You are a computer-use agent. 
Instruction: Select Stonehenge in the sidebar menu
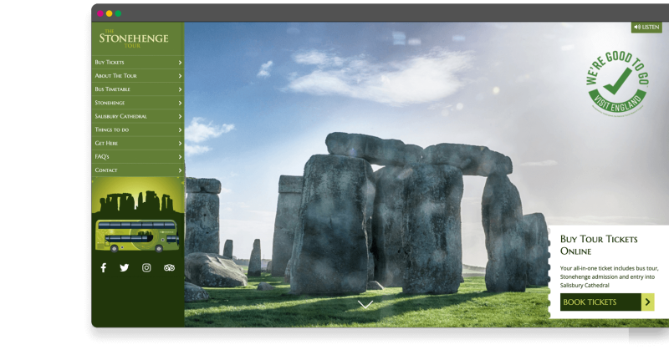[x=110, y=103]
